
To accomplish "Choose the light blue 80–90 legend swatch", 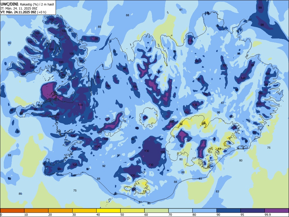I will click(205, 211).
